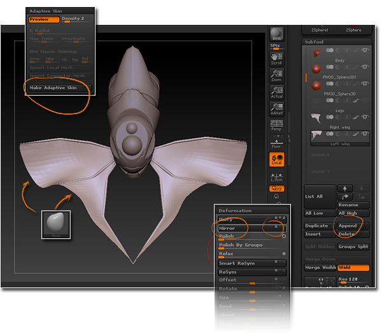Select the Scroll canvas tool
This screenshot has height=334, width=382.
(x=276, y=59)
